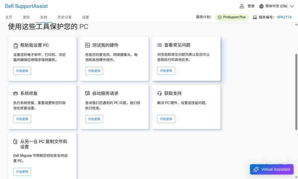Open service tag 9PK2T74 link

[x=284, y=17]
